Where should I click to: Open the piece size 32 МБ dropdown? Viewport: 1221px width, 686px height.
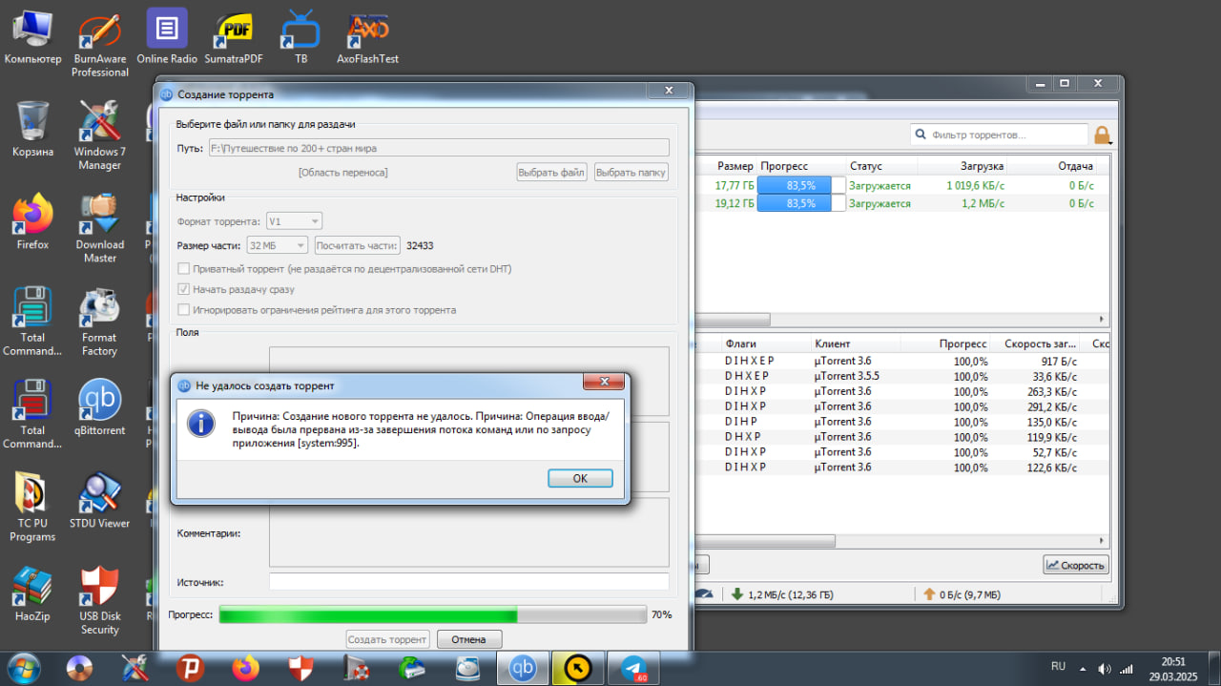coord(277,245)
